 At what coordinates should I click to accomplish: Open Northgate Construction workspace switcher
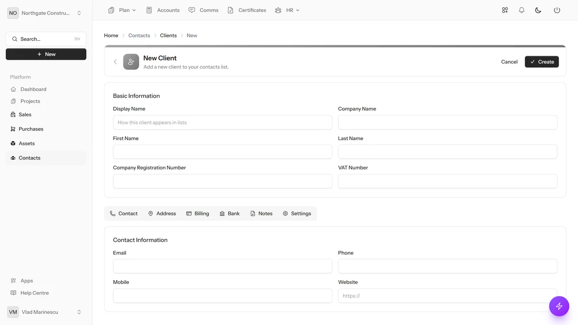[x=46, y=13]
